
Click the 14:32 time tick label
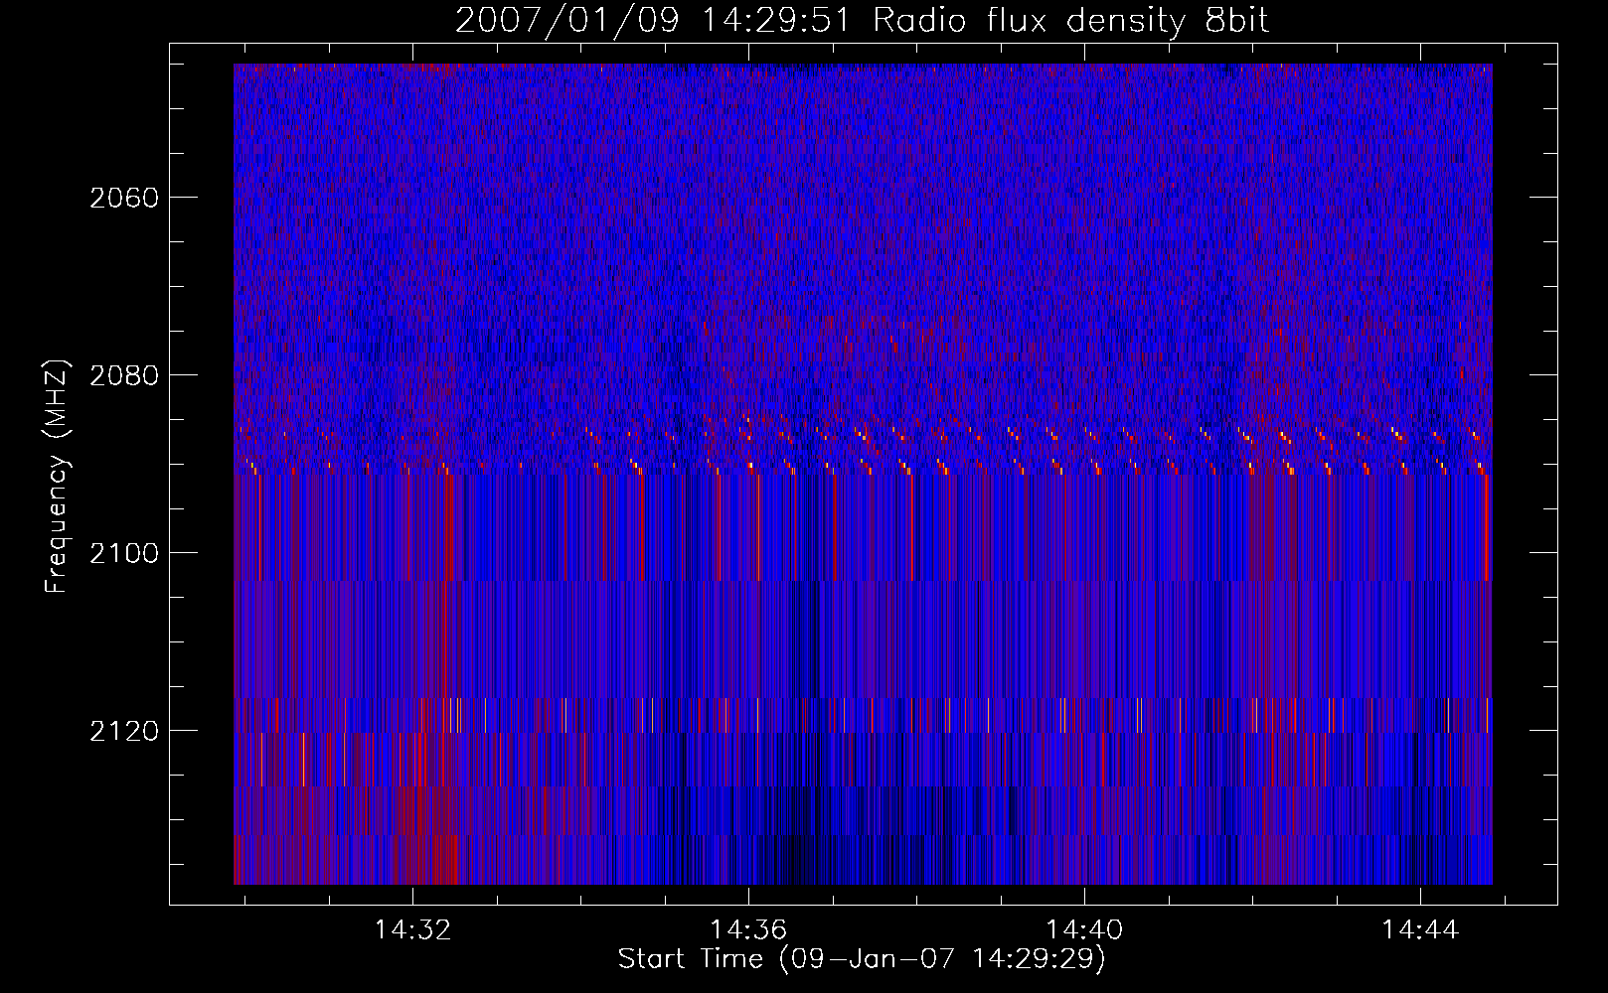point(412,930)
